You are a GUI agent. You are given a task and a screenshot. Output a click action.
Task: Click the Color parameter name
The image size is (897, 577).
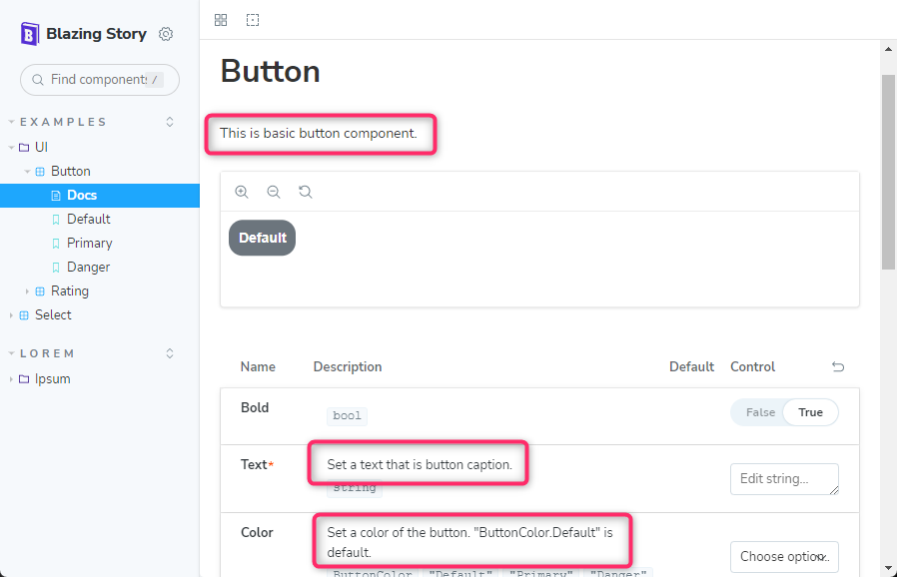(x=257, y=532)
